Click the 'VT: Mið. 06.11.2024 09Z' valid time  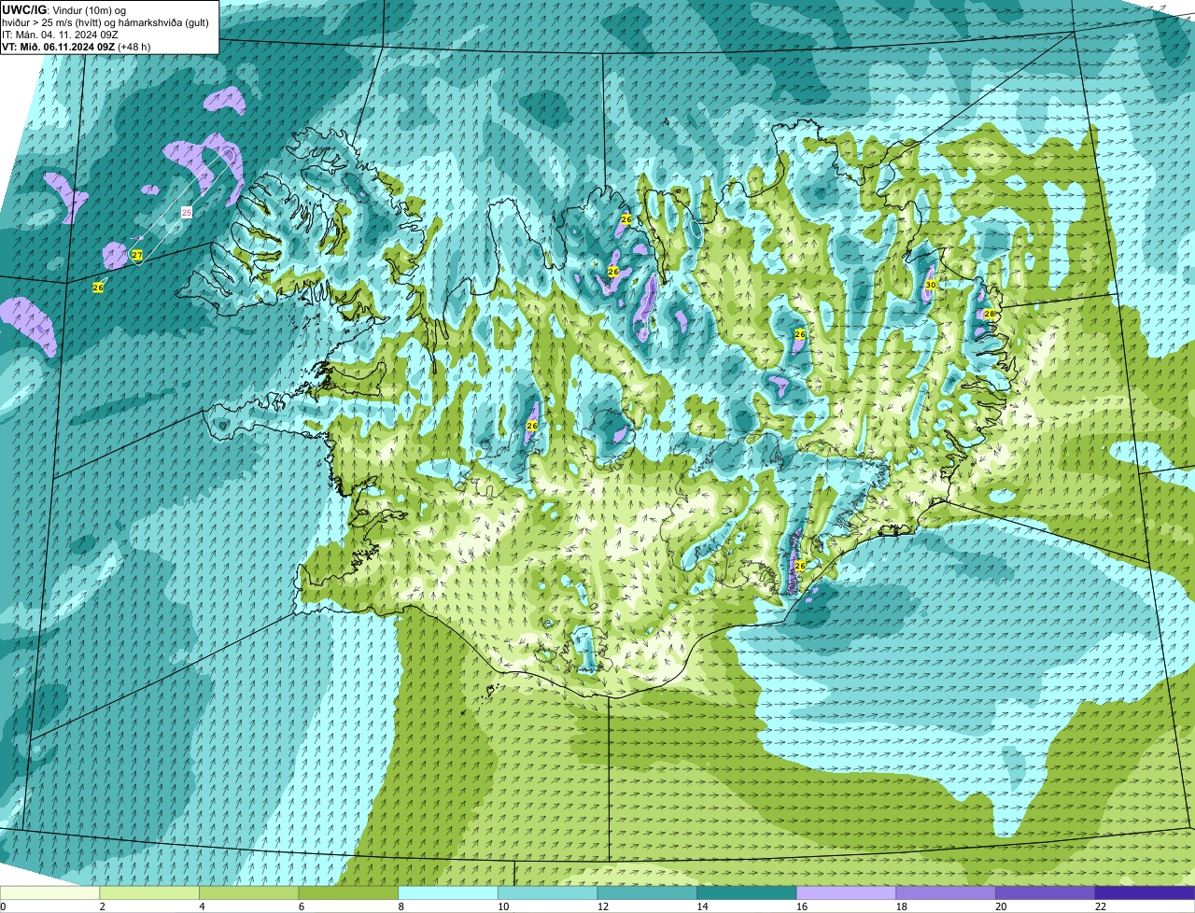coord(59,47)
